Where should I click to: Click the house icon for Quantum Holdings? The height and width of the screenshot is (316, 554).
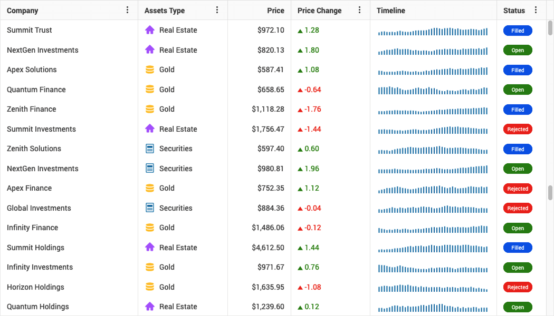point(149,307)
